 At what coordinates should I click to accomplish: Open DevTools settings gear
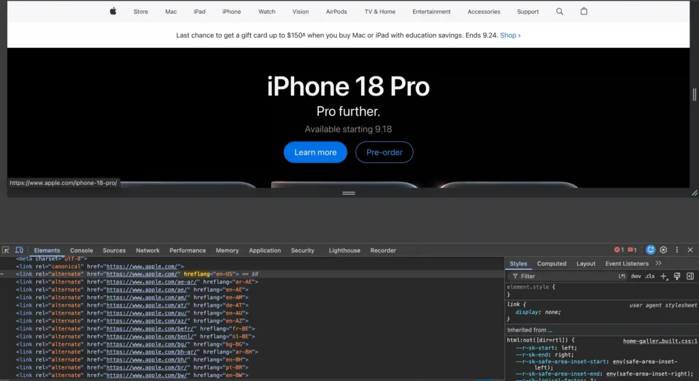tap(664, 250)
